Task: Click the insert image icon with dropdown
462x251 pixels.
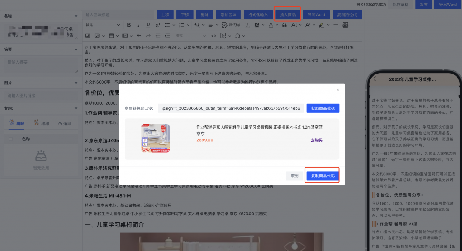Action: coord(97,36)
